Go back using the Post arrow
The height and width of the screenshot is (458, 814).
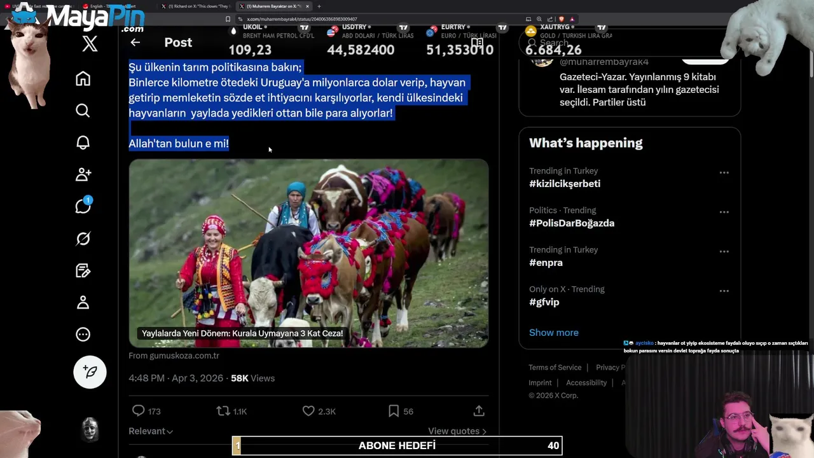coord(135,43)
